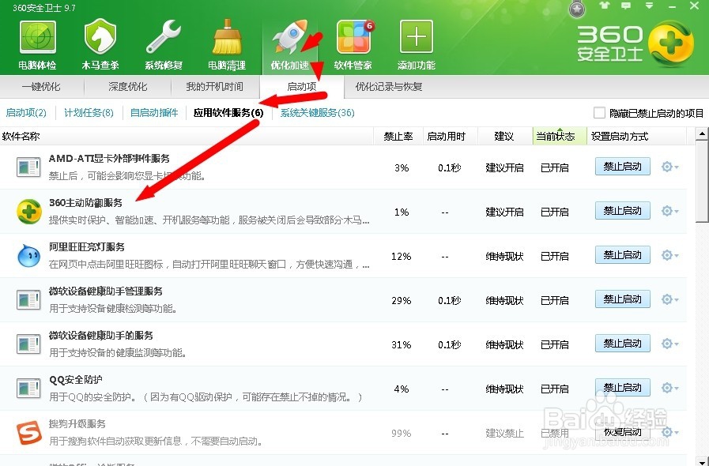Open gear dropdown for 360主动防御服务 row
Image resolution: width=709 pixels, height=466 pixels.
click(669, 211)
